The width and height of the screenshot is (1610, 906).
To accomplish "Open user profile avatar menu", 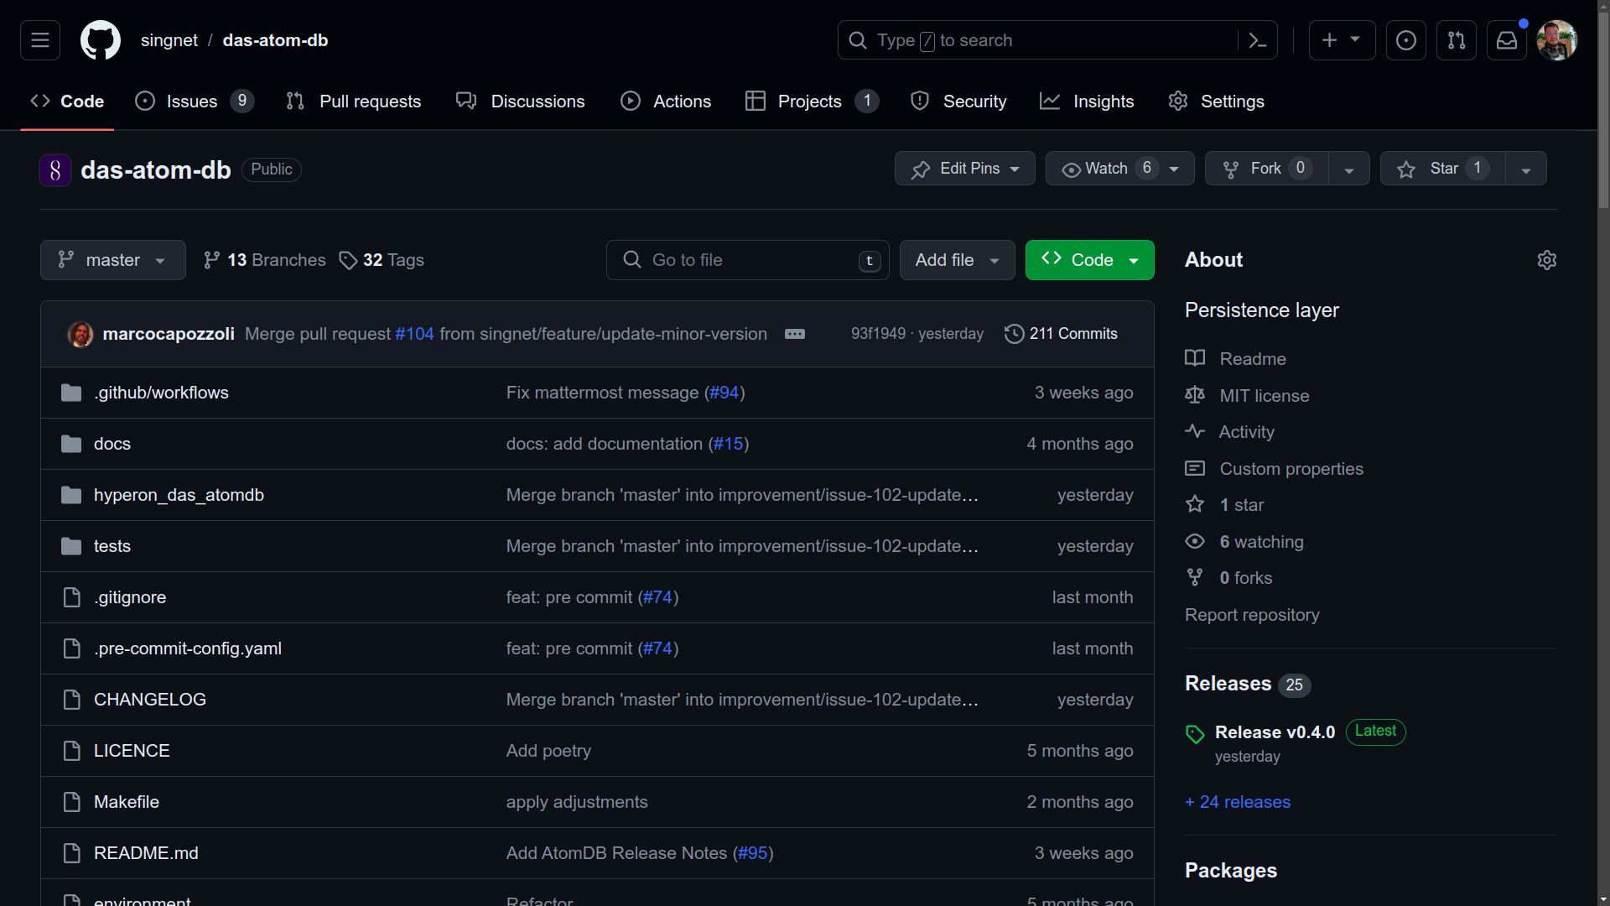I will tap(1557, 40).
